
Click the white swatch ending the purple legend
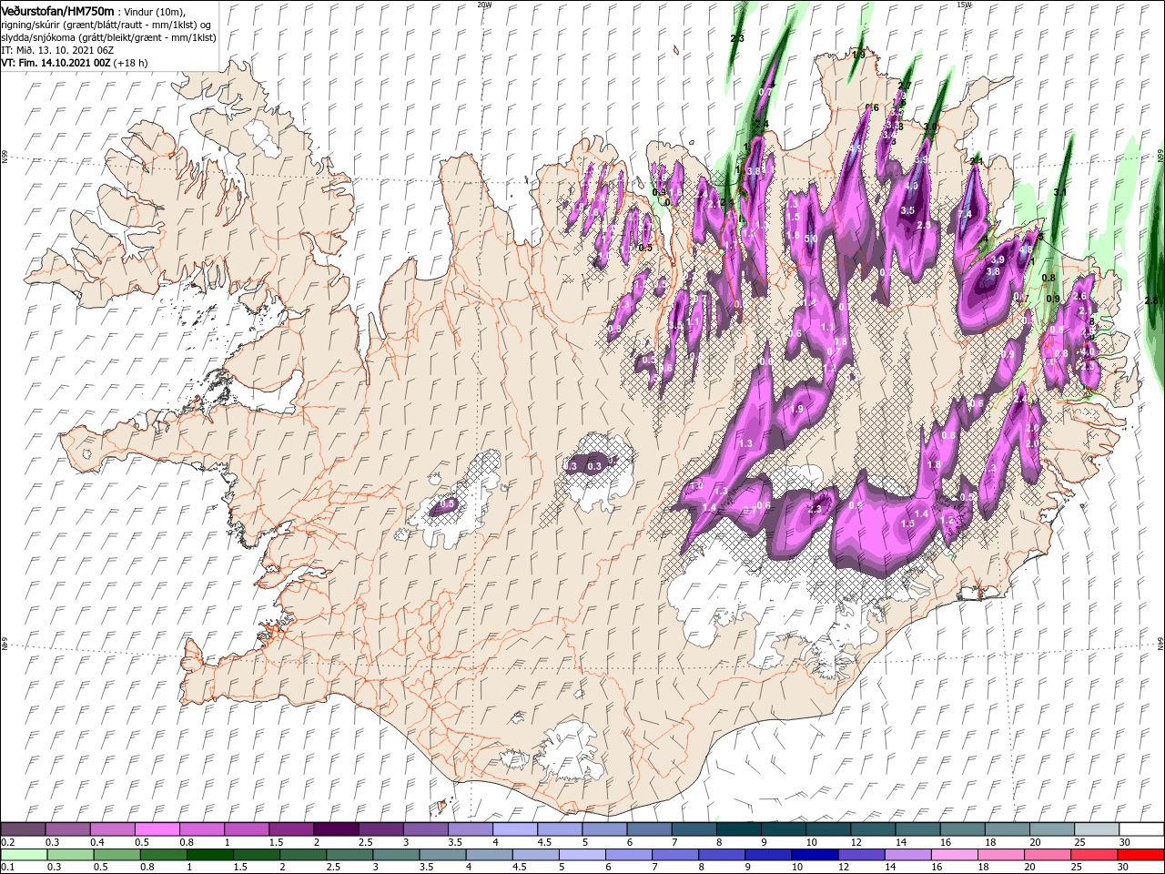click(1142, 829)
